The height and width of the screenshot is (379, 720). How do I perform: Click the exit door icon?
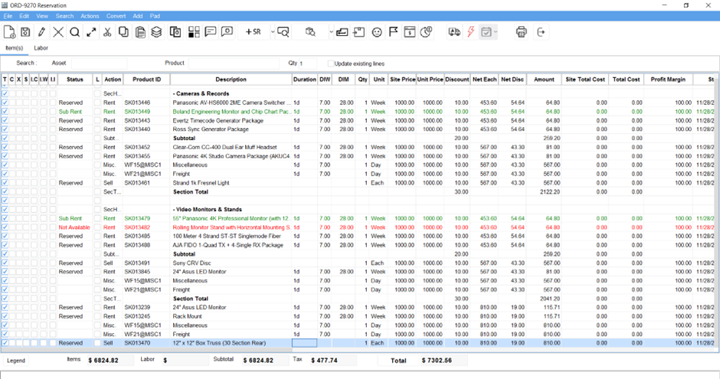tap(542, 32)
